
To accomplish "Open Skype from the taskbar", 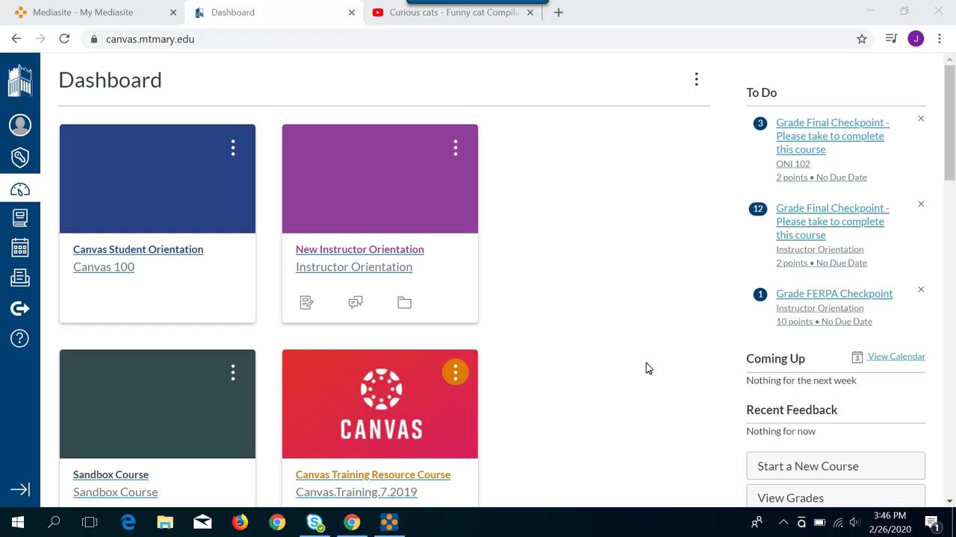I will coord(314,522).
